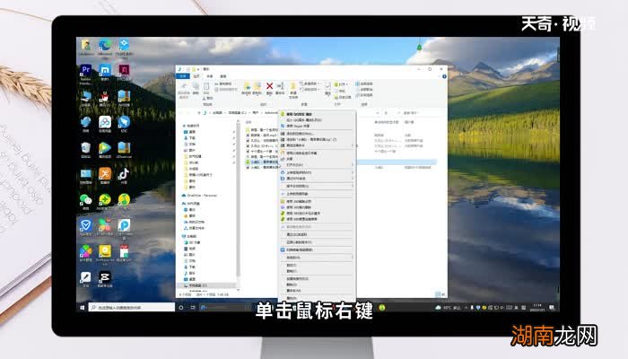Open the Douyin TikTok desktop icon

124,174
